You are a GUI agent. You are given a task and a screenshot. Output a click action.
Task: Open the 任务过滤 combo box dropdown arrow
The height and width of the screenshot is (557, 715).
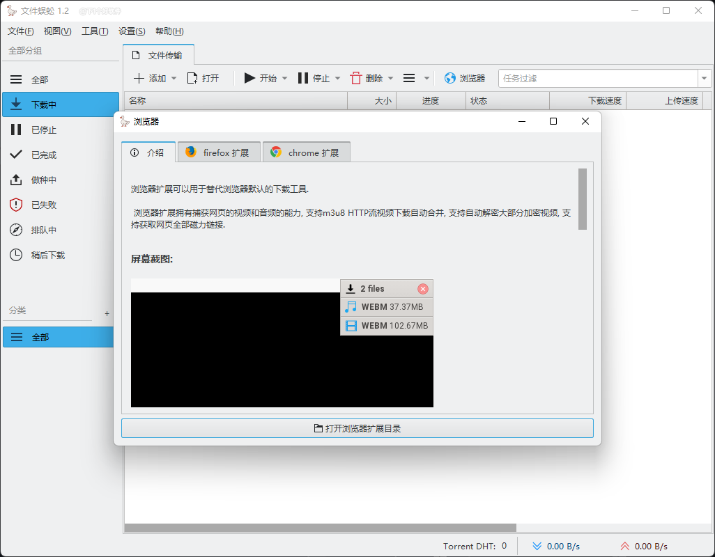coord(704,79)
